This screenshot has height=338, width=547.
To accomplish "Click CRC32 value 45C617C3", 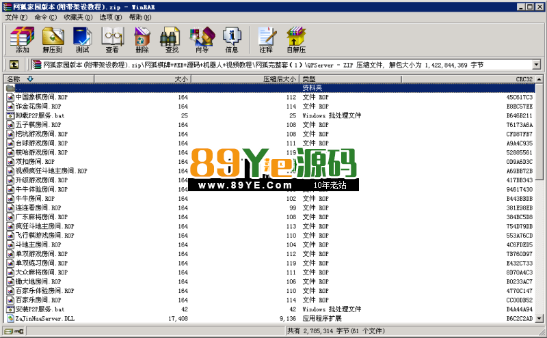I will coord(520,97).
